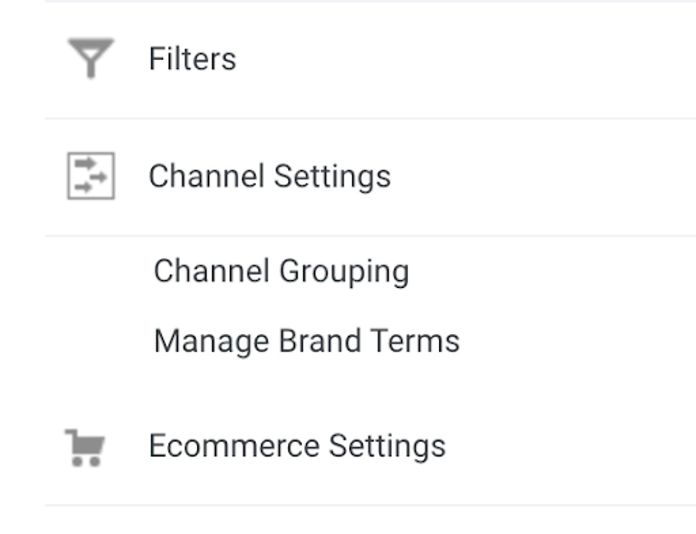The width and height of the screenshot is (696, 534).
Task: Open Filters from the admin menu
Action: [x=192, y=58]
